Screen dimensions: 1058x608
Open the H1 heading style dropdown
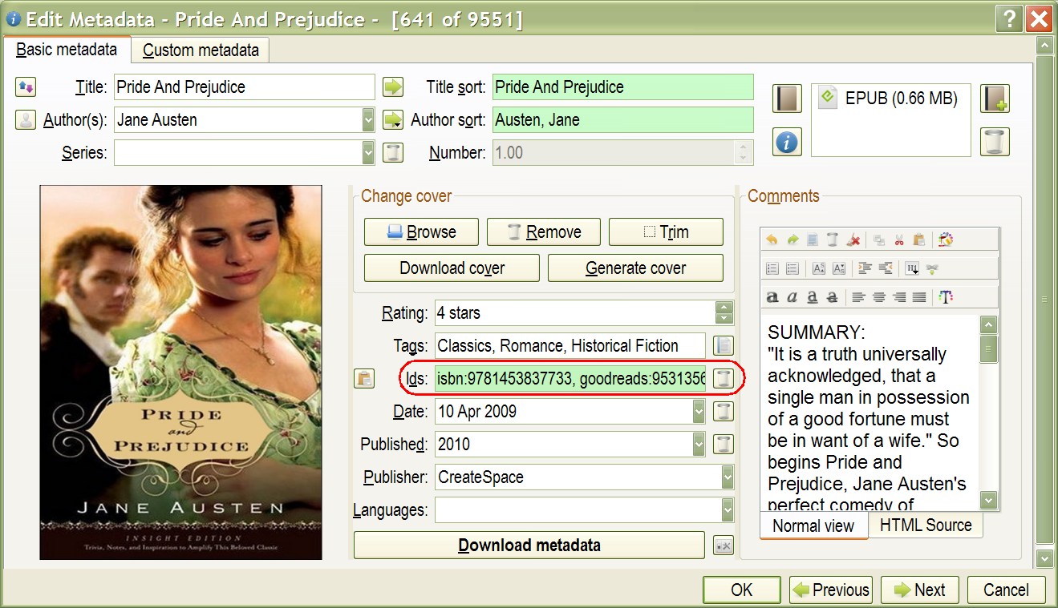click(912, 268)
